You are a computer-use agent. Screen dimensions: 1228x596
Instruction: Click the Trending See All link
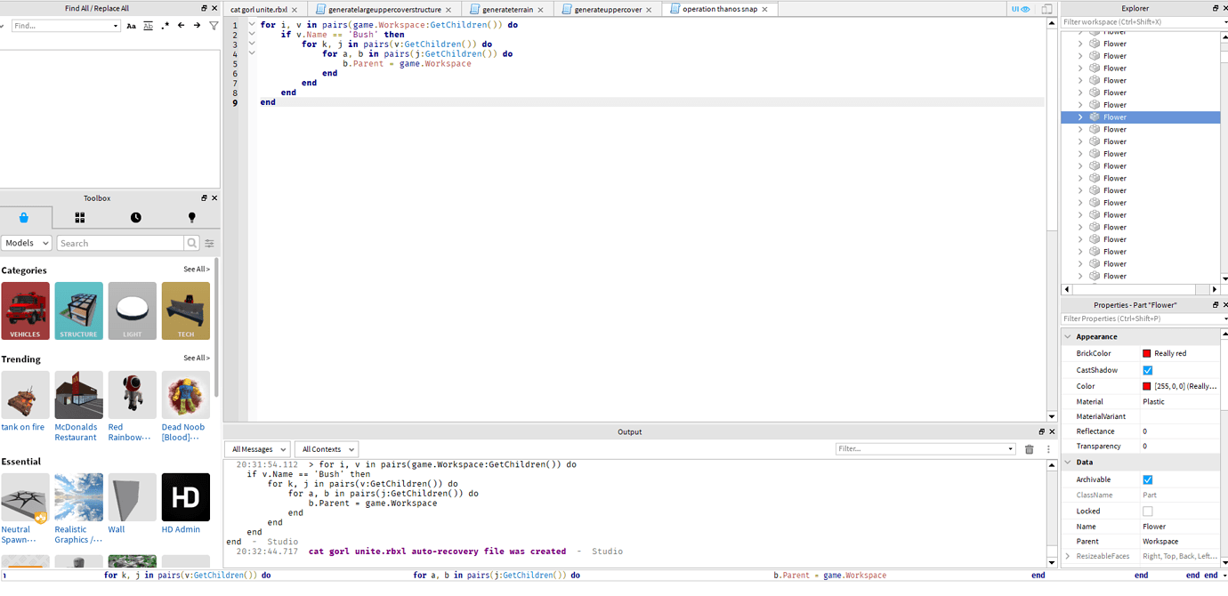click(x=195, y=358)
